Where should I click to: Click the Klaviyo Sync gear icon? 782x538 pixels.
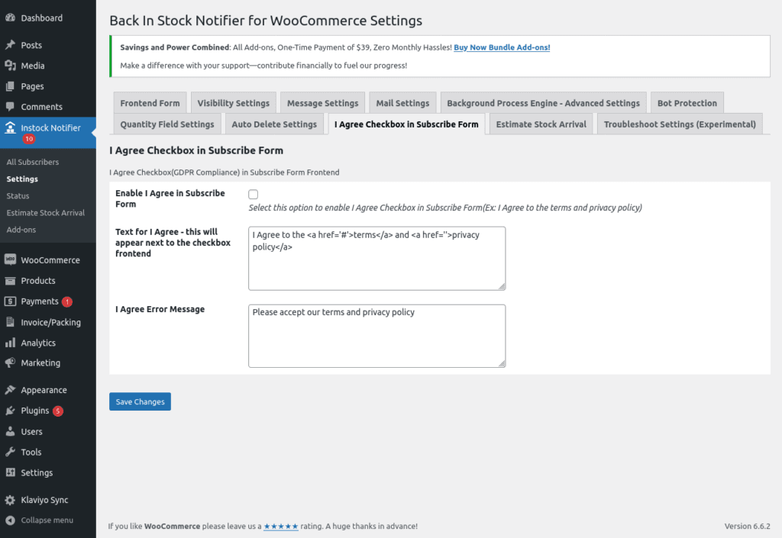[10, 500]
